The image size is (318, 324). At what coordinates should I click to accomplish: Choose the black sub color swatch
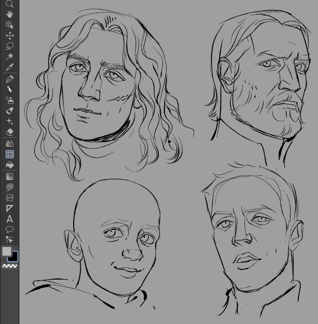(14, 257)
